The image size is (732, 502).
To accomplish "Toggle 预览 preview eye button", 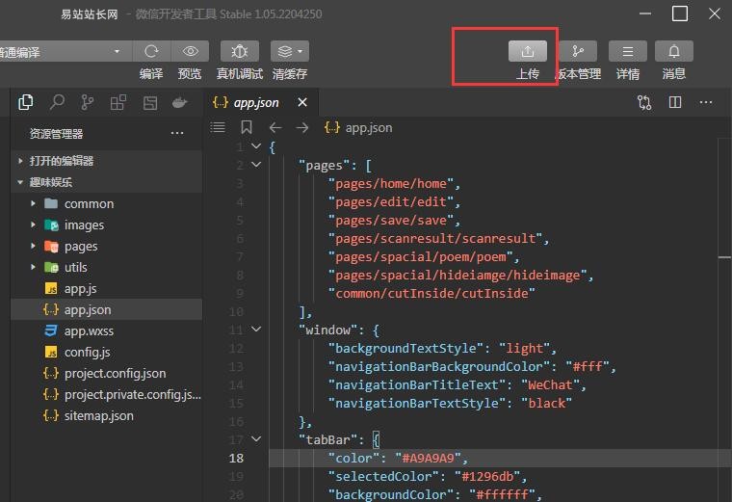I will point(190,52).
